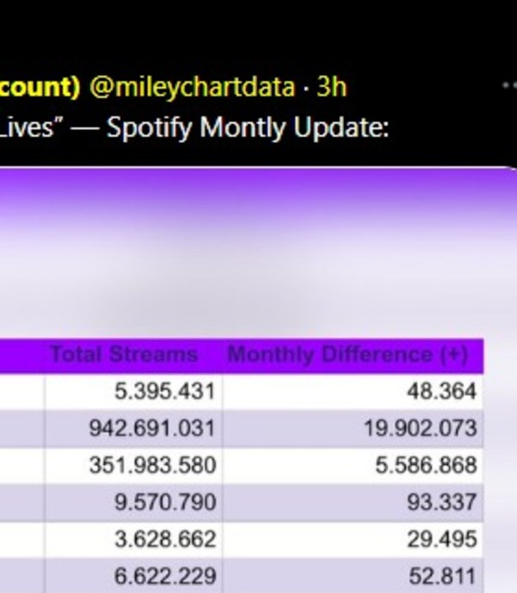Select the 29.495 monthly difference cell
This screenshot has width=517, height=593.
(441, 540)
